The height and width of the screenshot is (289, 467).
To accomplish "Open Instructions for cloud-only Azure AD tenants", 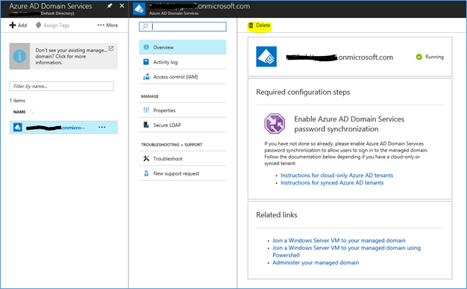I will click(337, 175).
